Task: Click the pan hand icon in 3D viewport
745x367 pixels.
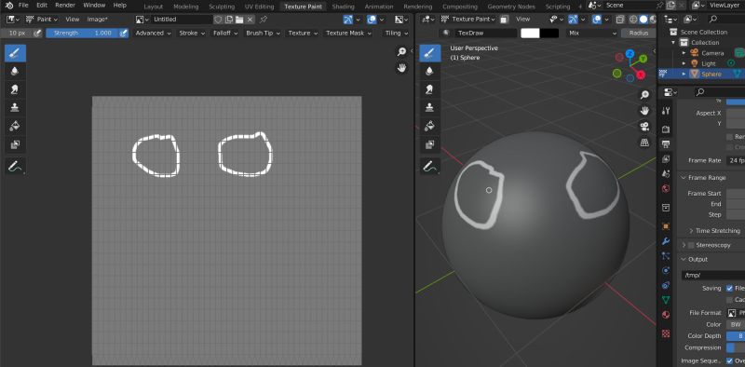Action: [644, 111]
